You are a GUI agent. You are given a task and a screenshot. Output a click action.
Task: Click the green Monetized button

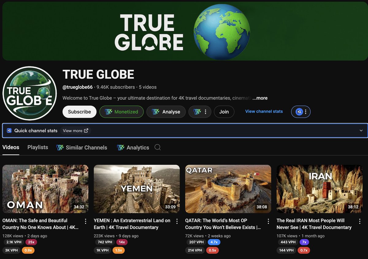click(121, 112)
